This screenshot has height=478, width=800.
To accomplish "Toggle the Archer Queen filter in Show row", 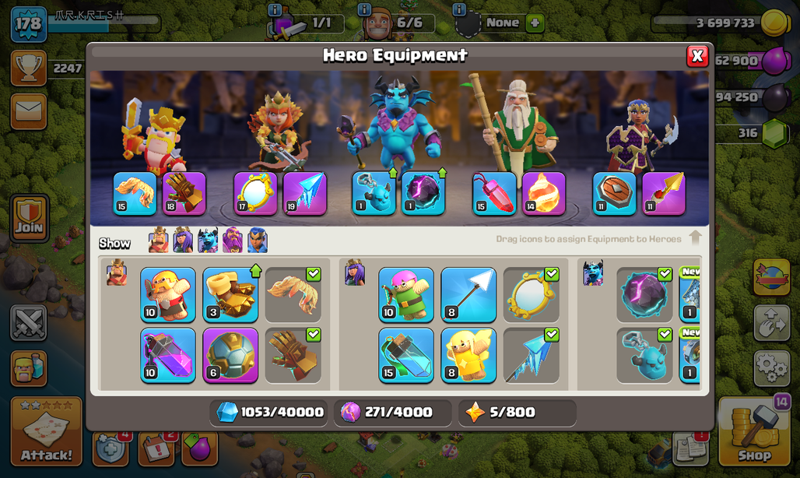I will (183, 241).
